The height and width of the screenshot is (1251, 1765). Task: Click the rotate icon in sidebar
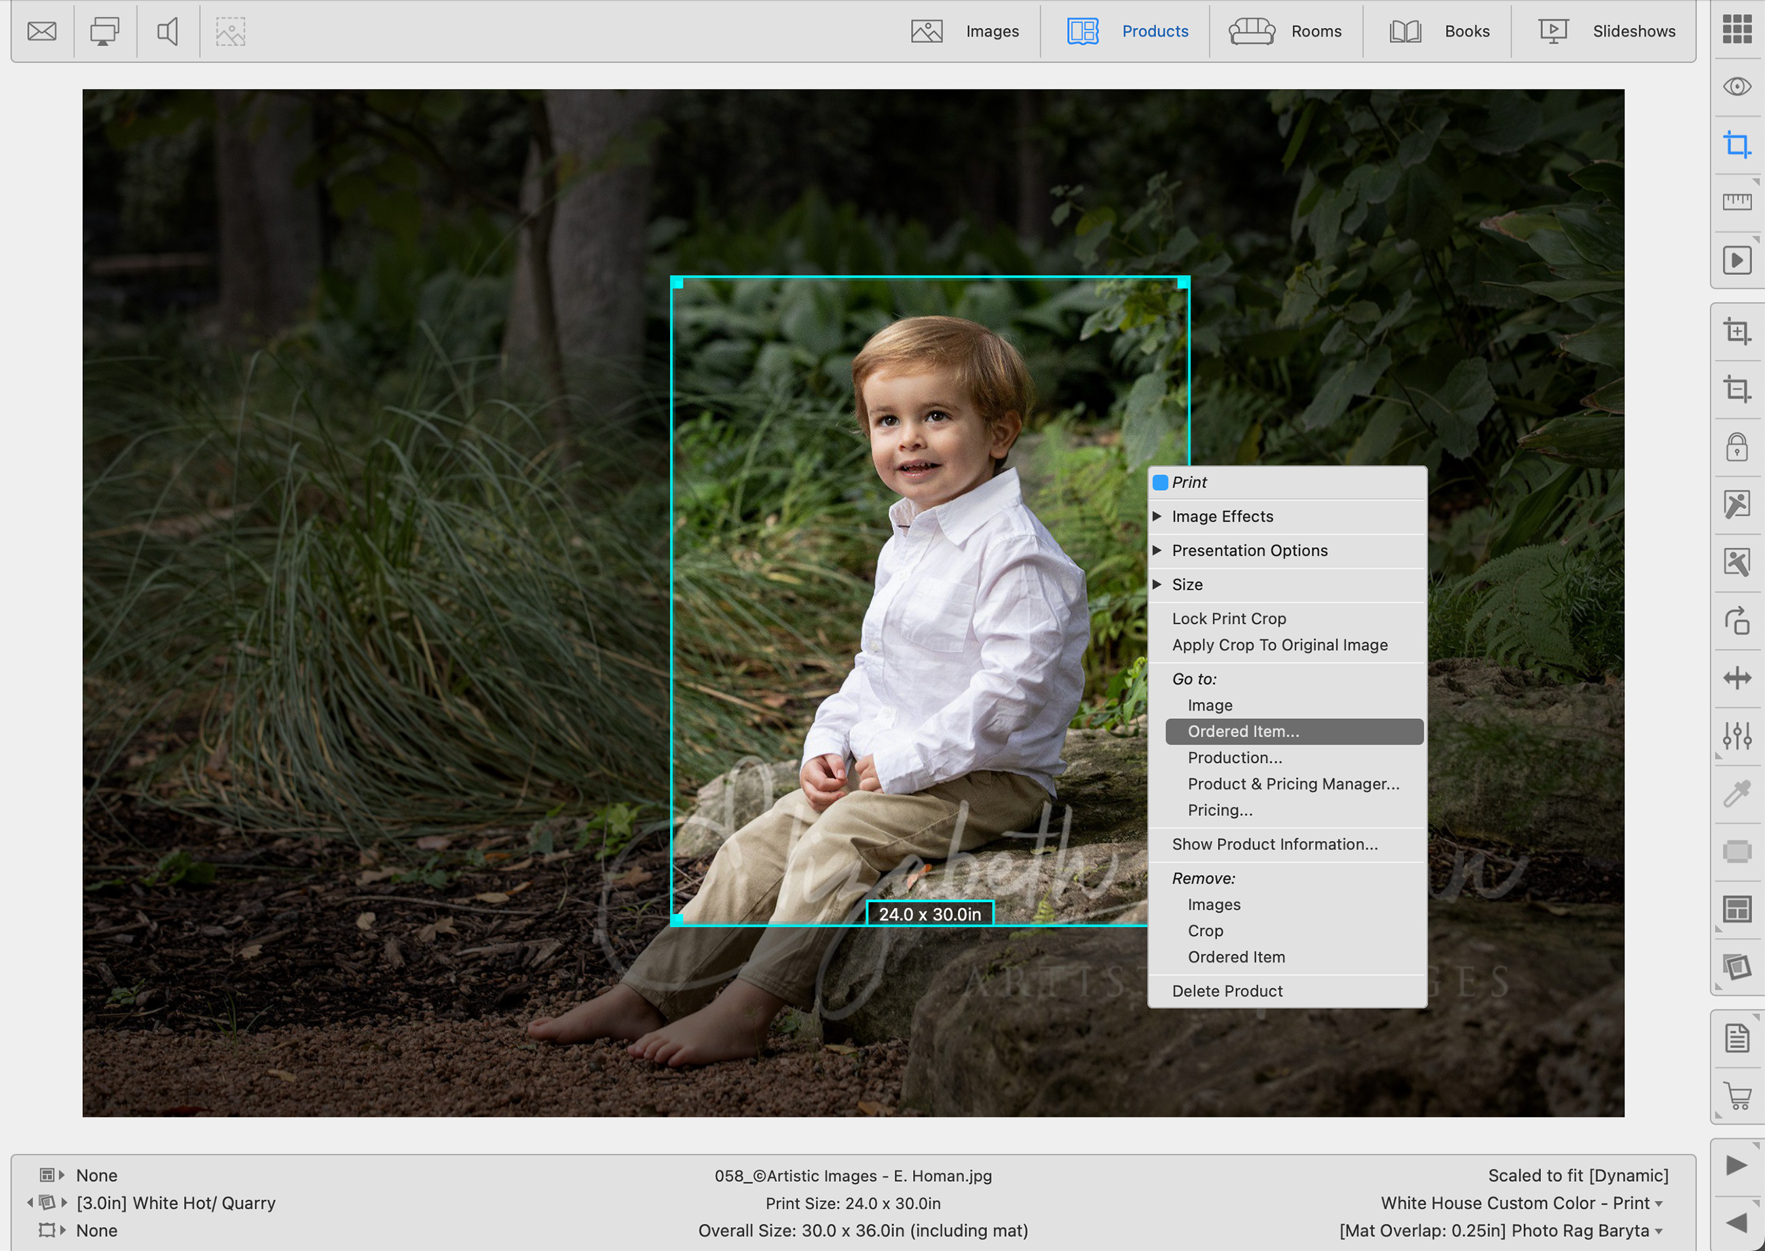click(1736, 621)
